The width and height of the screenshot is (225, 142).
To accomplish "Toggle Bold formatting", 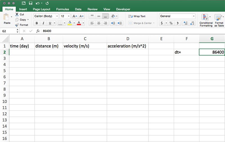I will (x=36, y=23).
